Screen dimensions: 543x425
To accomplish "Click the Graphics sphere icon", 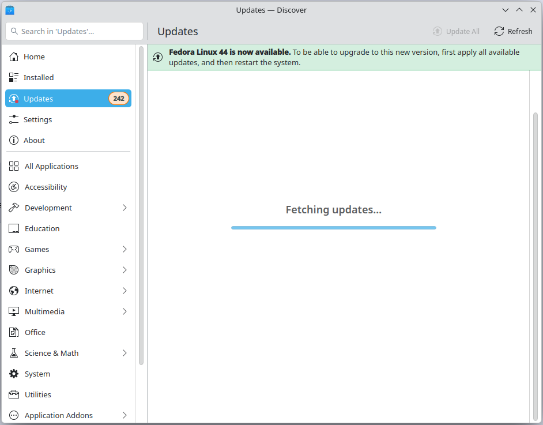I will coord(13,270).
